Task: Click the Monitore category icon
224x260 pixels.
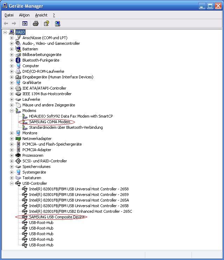Action: 18,133
